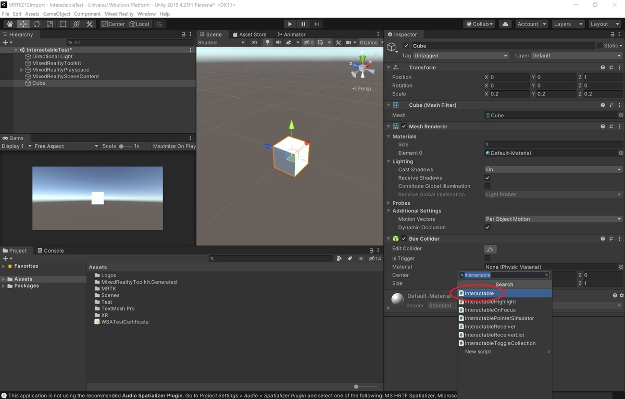Select the Scale tool
Viewport: 625px width, 399px height.
pos(49,24)
